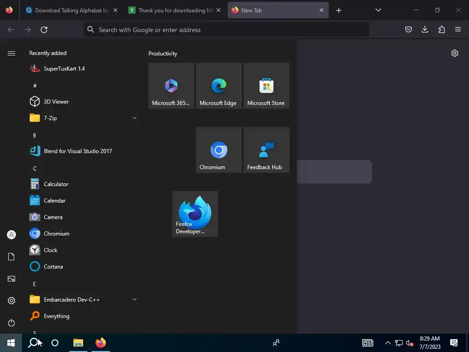Open taskbar clock showing 8:29 AM
This screenshot has height=352, width=469.
click(430, 343)
